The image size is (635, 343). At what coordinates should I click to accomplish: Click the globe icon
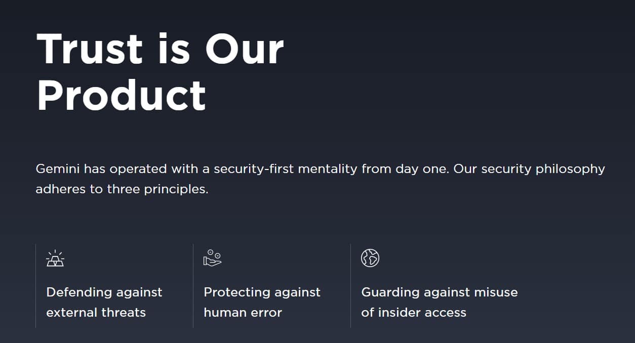tap(370, 258)
